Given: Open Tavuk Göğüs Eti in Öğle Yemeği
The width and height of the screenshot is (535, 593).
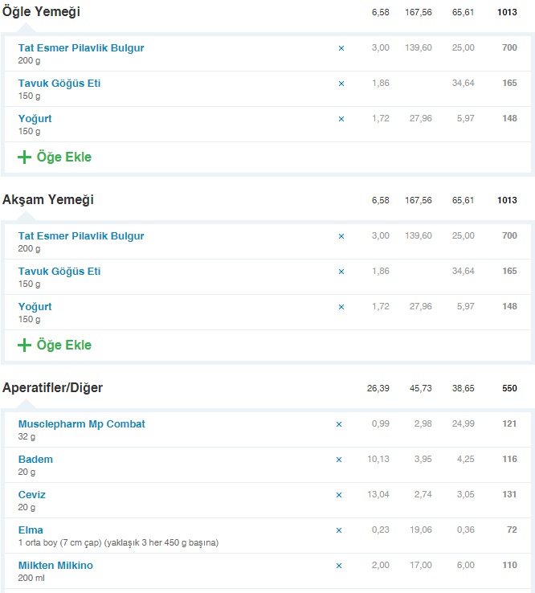Looking at the screenshot, I should tap(59, 84).
